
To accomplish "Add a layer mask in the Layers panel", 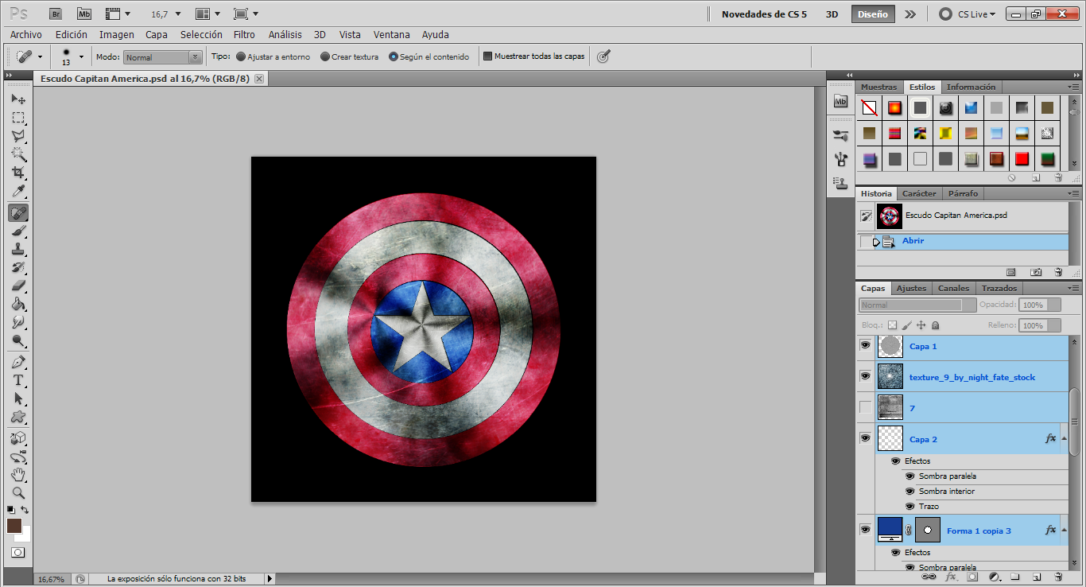I will pyautogui.click(x=972, y=577).
